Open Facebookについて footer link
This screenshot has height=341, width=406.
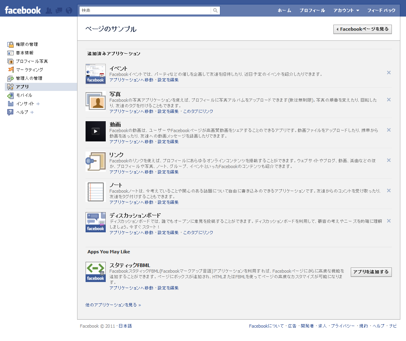pos(266,326)
